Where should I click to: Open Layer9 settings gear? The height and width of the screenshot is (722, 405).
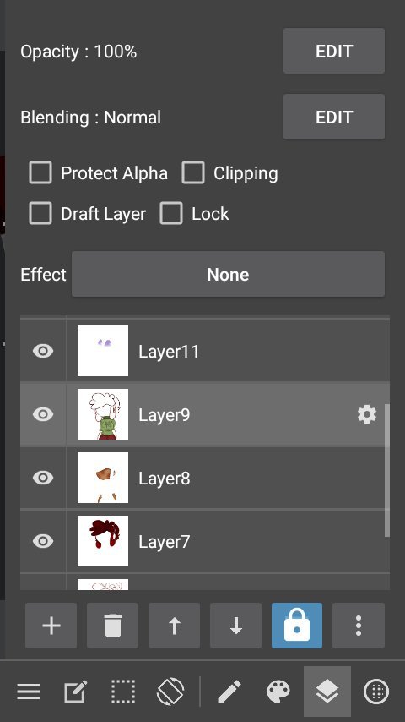[367, 415]
